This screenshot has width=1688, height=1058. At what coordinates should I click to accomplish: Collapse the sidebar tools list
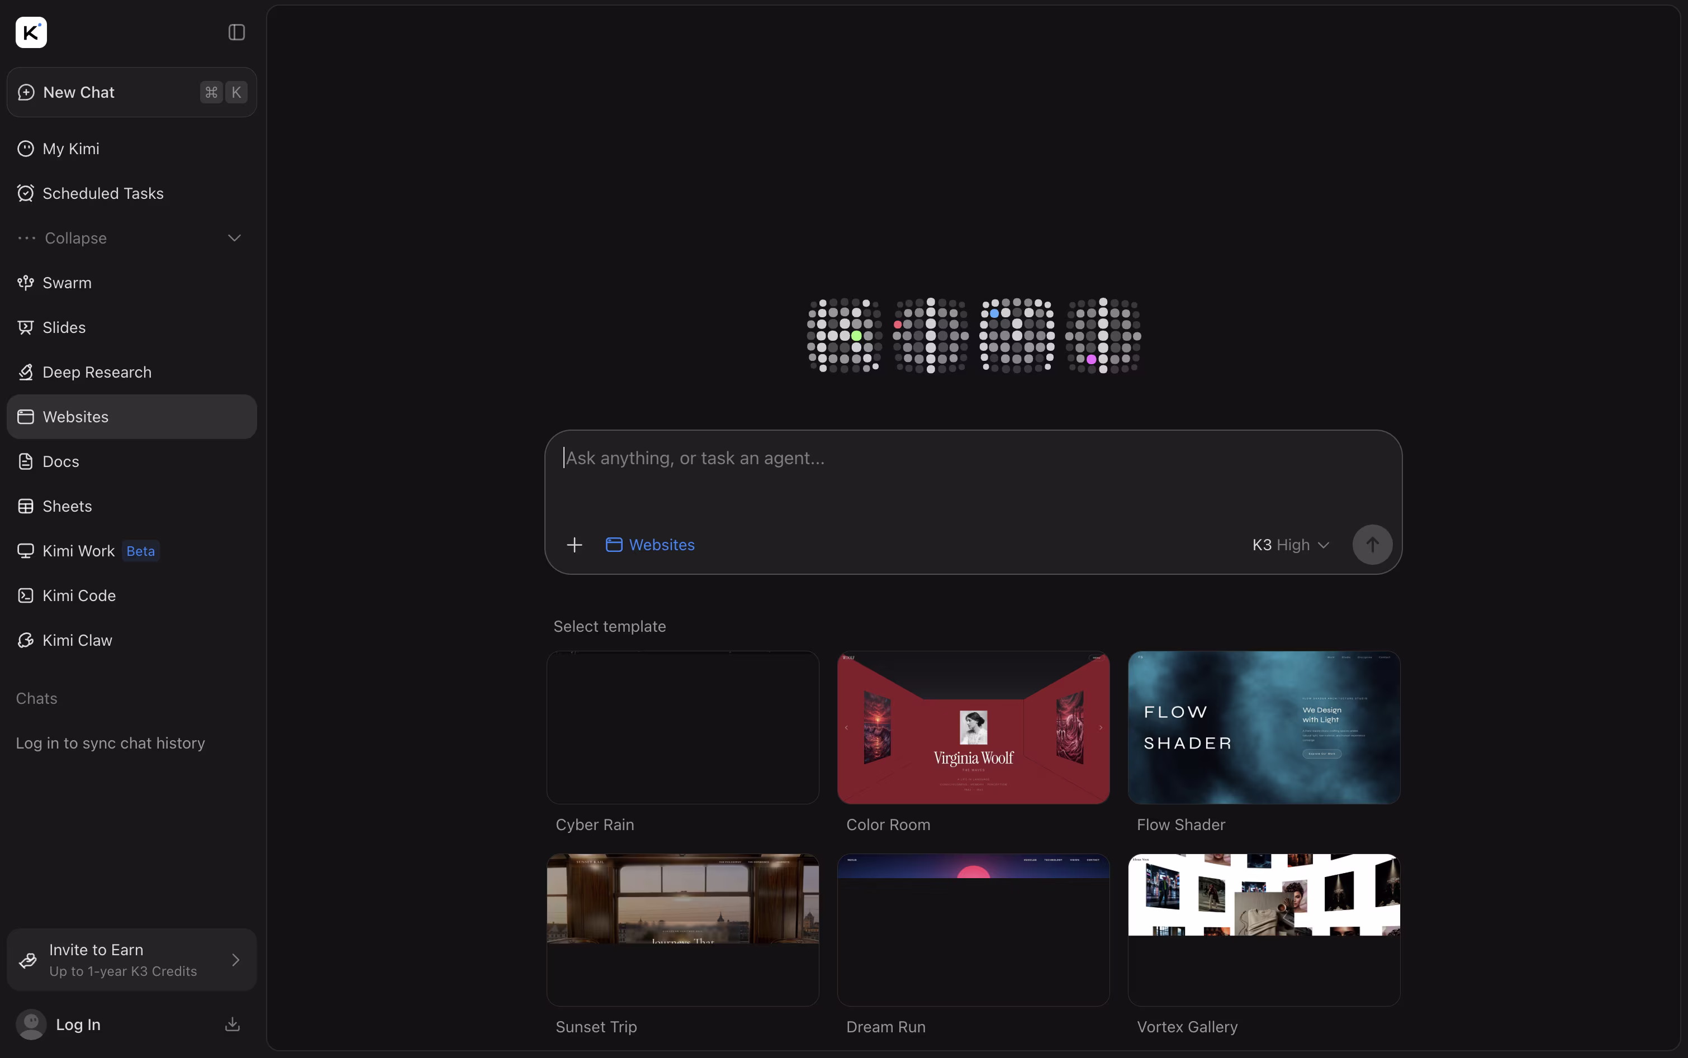point(131,238)
